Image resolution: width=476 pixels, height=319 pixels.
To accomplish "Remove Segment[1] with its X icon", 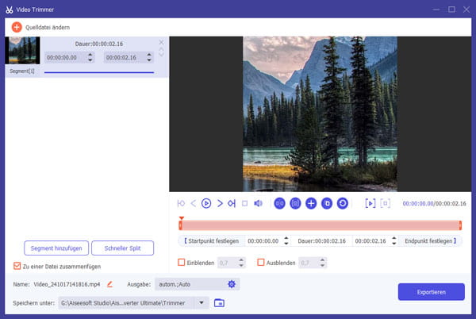I will 162,42.
